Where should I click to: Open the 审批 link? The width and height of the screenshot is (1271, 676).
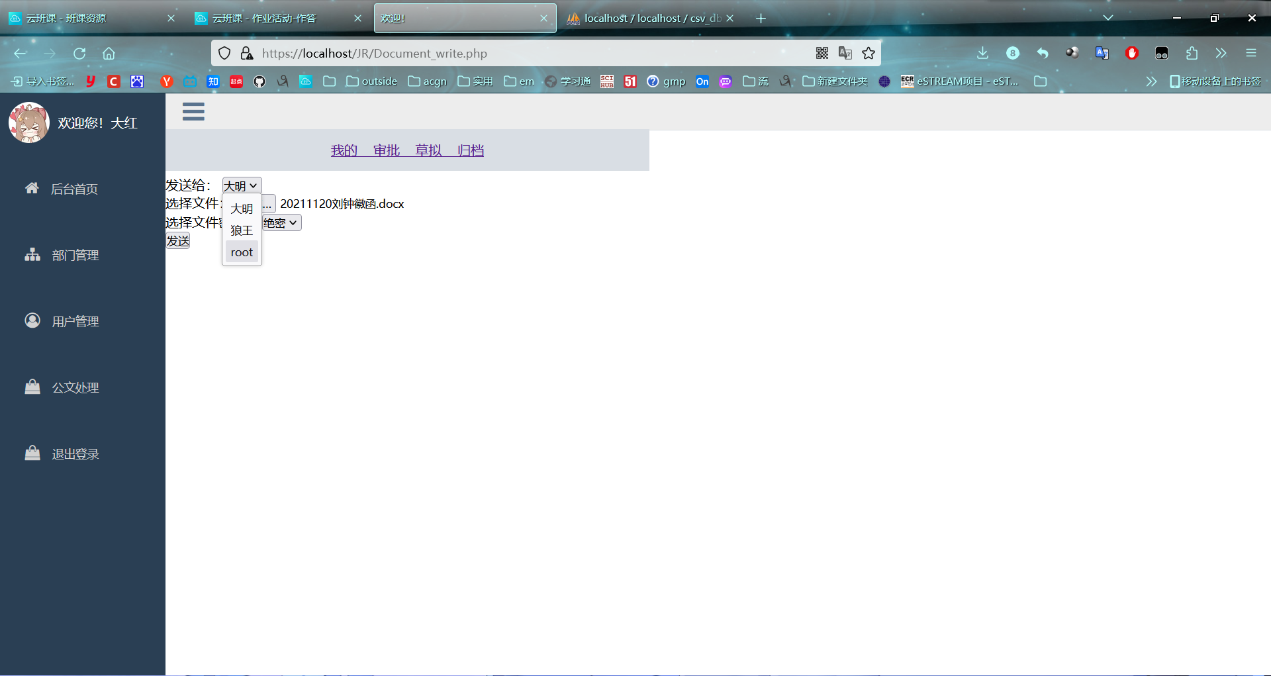click(387, 151)
